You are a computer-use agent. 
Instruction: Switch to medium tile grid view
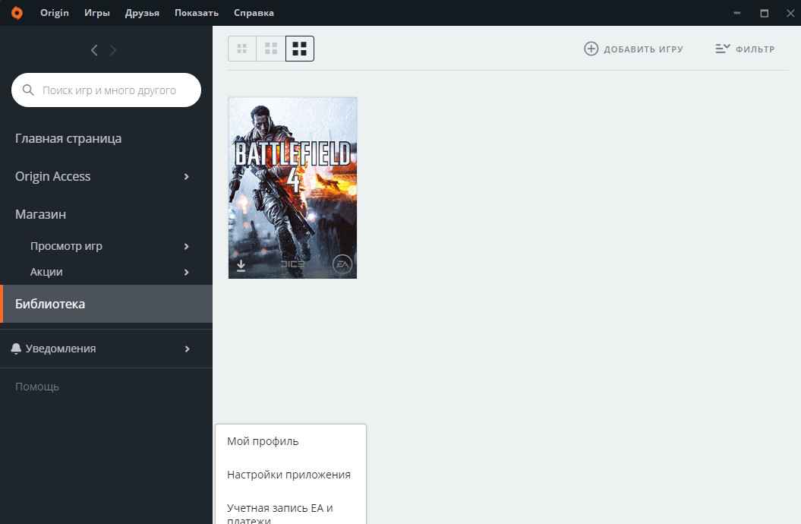point(271,49)
